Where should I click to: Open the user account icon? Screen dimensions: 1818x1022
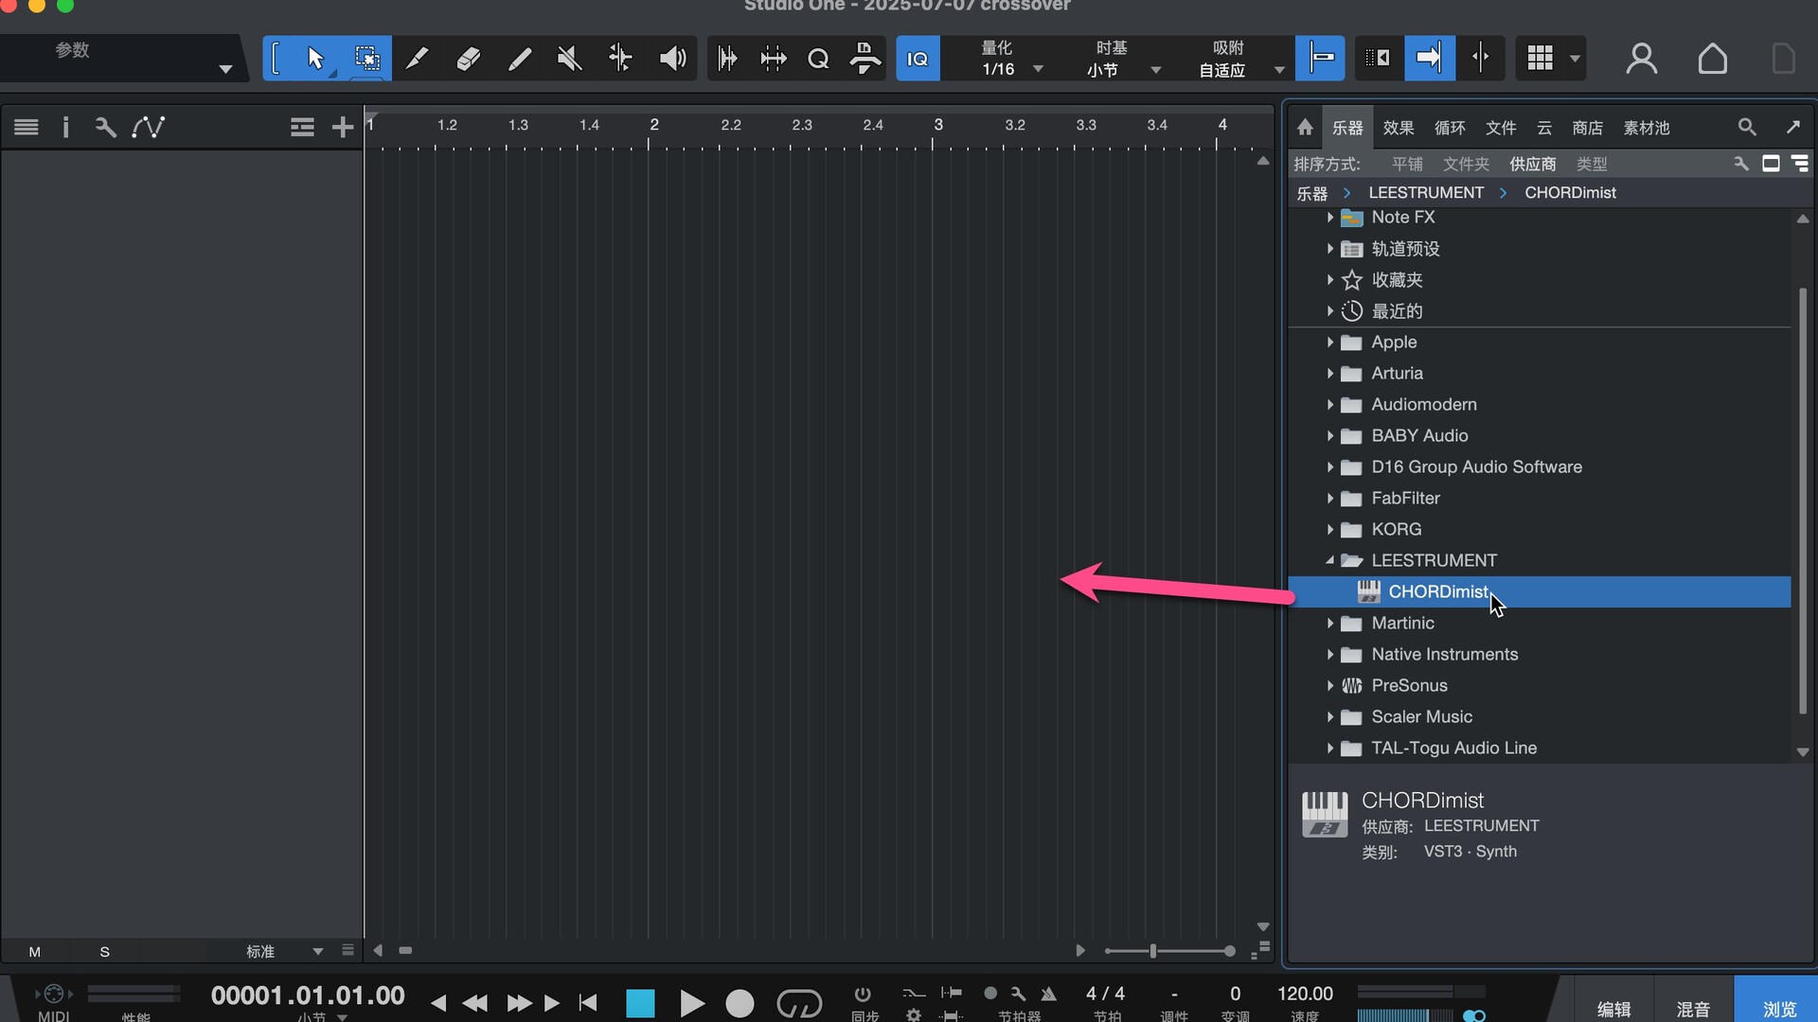point(1641,59)
